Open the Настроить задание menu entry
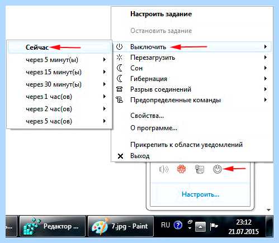The width and height of the screenshot is (279, 243). (192, 14)
